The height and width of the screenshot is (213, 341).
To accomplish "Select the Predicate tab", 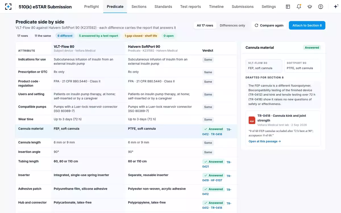I will [115, 7].
